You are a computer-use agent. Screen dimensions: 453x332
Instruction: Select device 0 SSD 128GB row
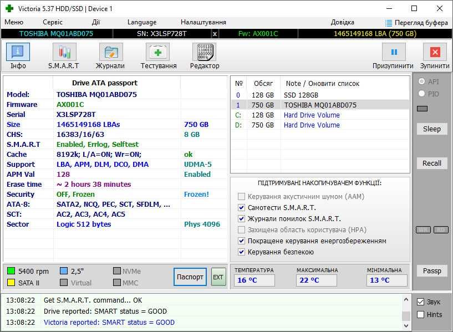[320, 95]
